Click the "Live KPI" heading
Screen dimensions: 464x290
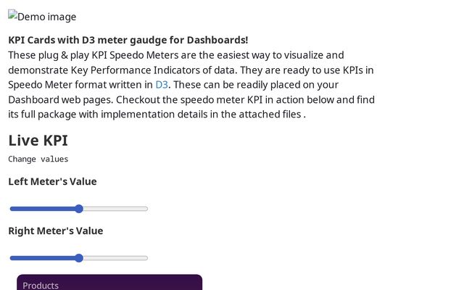click(x=38, y=141)
